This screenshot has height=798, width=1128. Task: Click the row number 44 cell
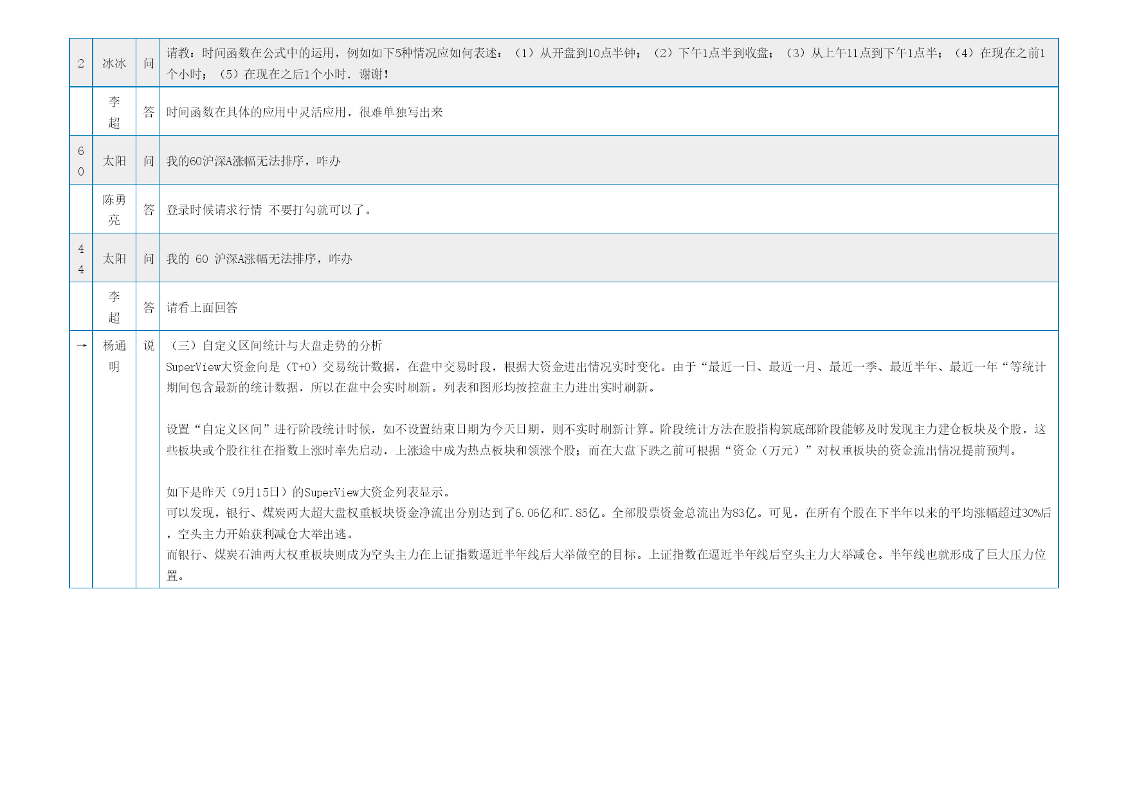(x=81, y=258)
